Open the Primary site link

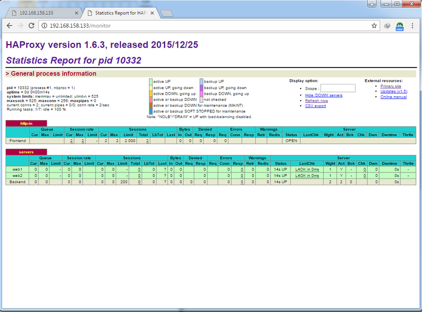(x=390, y=86)
